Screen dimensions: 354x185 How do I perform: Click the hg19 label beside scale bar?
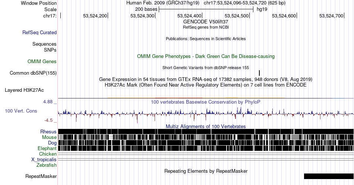262,9
